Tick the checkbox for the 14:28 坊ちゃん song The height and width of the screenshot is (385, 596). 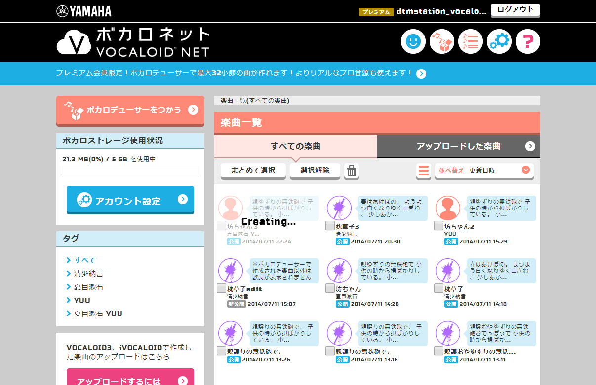330,288
